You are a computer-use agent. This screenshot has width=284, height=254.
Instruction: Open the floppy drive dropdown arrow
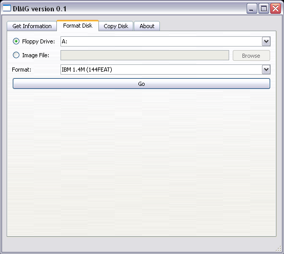(x=266, y=41)
